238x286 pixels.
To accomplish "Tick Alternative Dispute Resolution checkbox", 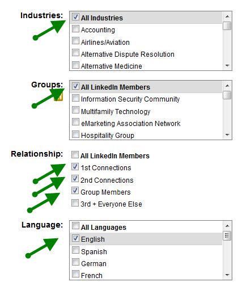I will tap(75, 53).
